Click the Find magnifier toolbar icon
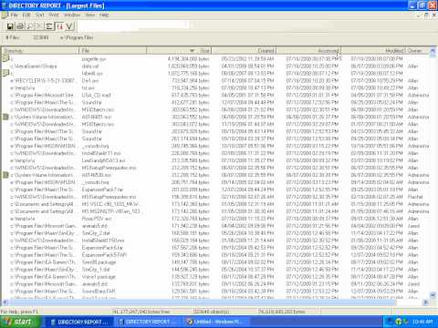Image resolution: width=438 pixels, height=328 pixels. [29, 26]
